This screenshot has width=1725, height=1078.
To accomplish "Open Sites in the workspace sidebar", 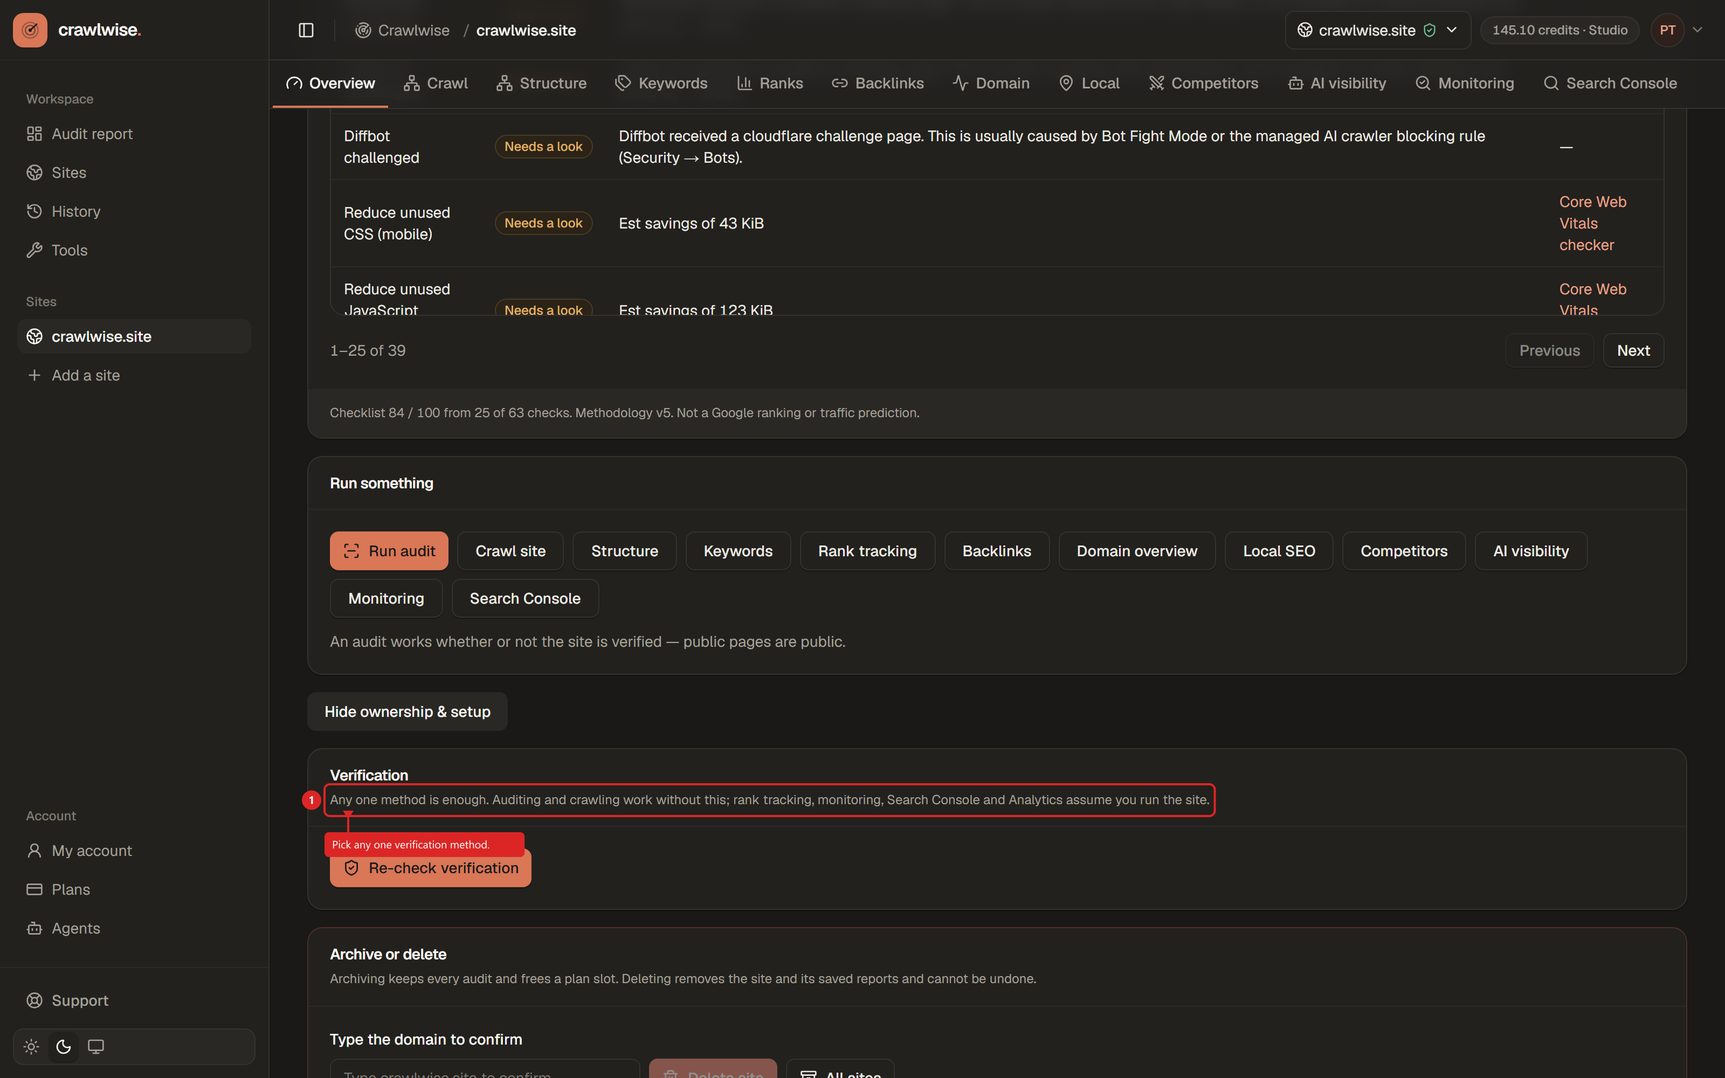I will tap(134, 172).
